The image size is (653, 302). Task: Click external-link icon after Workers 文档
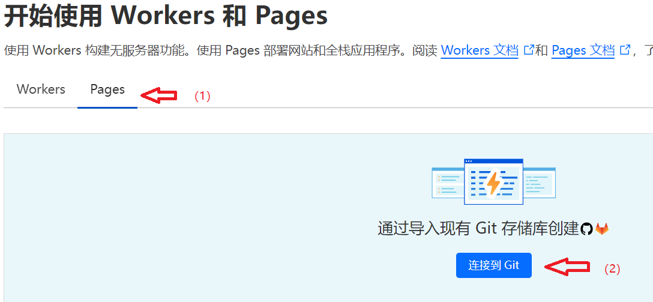[x=529, y=50]
